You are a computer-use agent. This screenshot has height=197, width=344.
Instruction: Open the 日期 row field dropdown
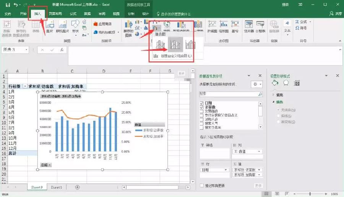point(226,170)
